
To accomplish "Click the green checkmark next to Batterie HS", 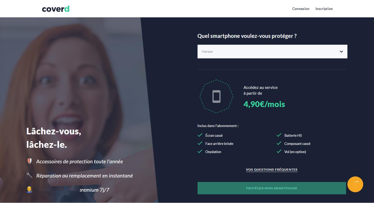I will [x=279, y=135].
